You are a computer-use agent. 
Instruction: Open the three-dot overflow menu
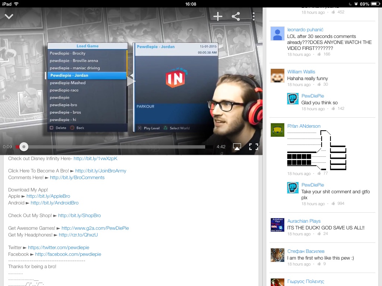(x=254, y=16)
